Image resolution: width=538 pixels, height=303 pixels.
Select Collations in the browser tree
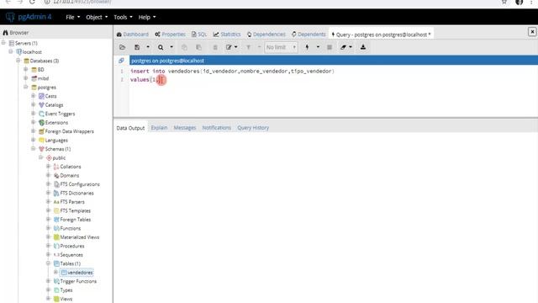(x=71, y=167)
